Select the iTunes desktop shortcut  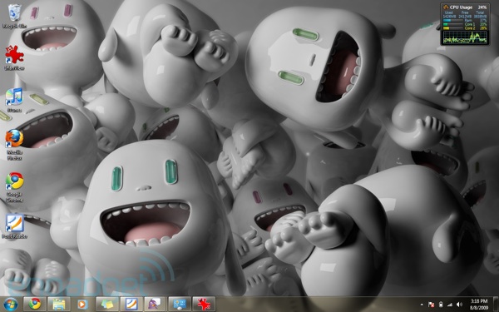14,100
